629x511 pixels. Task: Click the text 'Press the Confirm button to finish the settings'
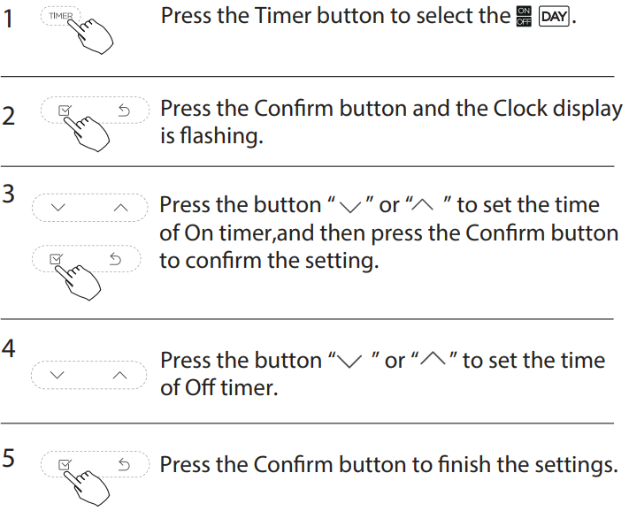pos(387,465)
